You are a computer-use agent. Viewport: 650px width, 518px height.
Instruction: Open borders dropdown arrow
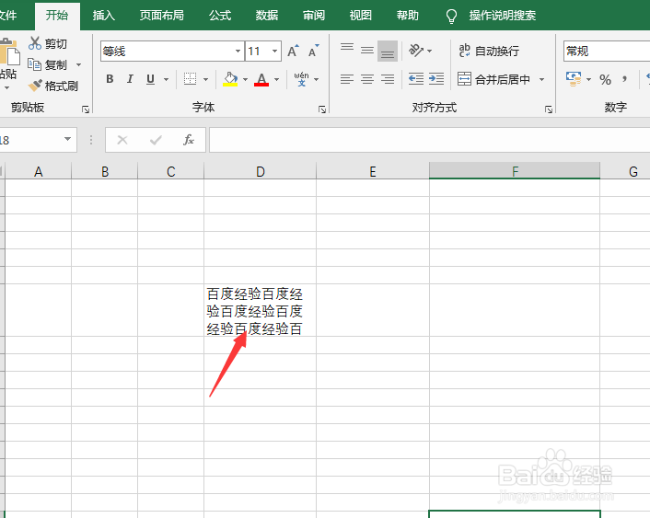(x=205, y=79)
